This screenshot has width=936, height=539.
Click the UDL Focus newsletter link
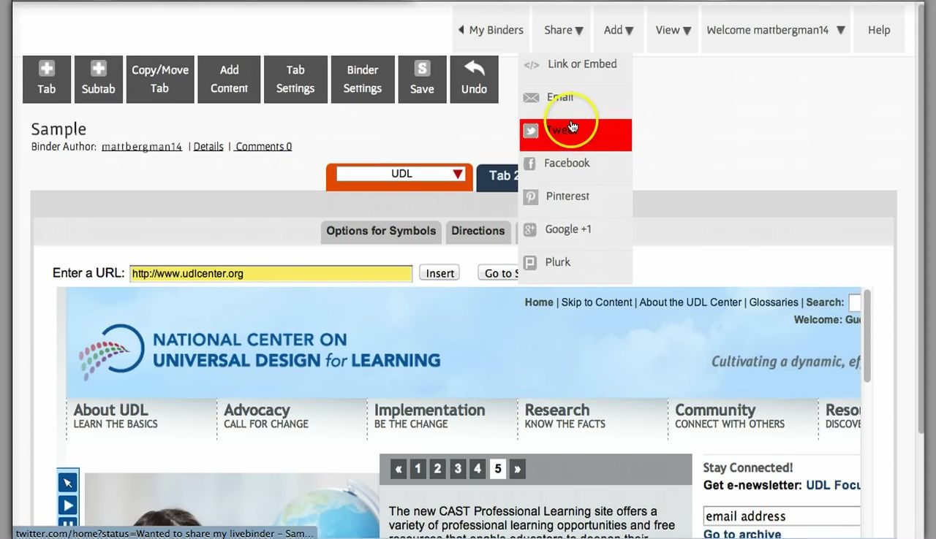pyautogui.click(x=833, y=485)
